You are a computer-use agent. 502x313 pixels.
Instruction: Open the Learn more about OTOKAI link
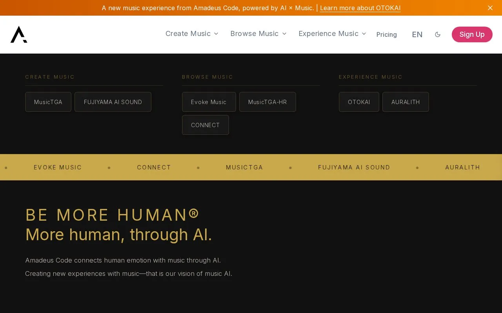(360, 8)
